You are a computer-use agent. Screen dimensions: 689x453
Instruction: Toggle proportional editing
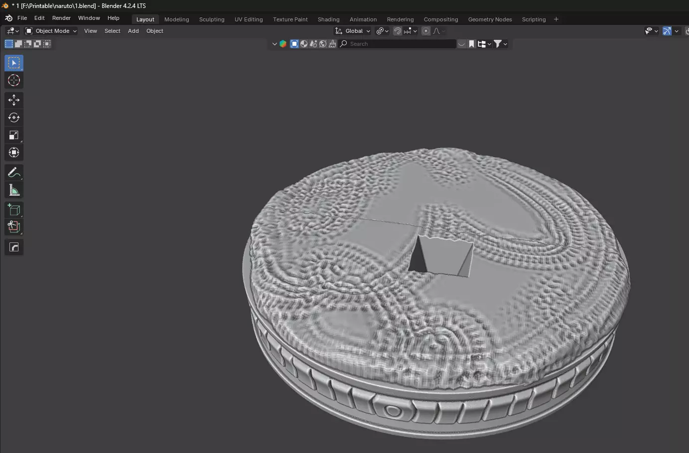pos(425,31)
